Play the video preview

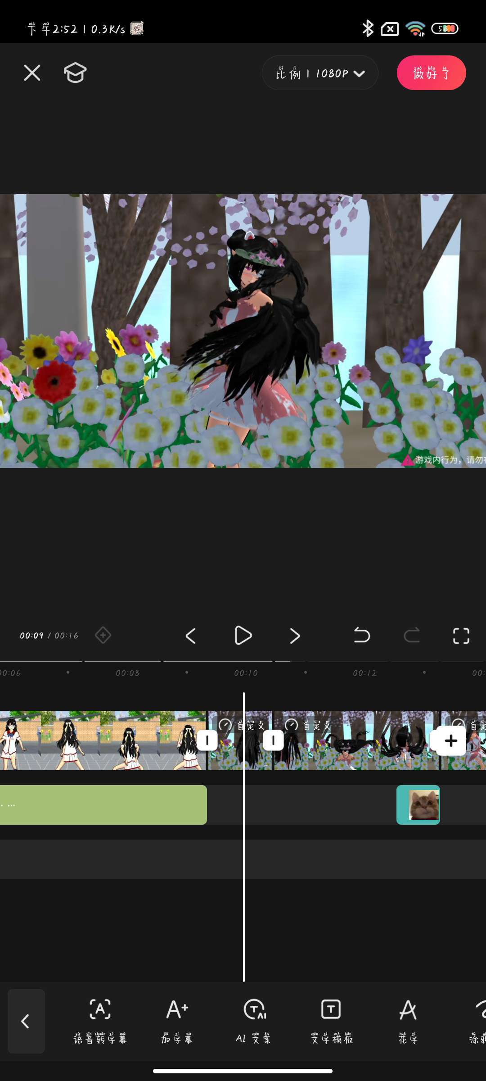(243, 636)
